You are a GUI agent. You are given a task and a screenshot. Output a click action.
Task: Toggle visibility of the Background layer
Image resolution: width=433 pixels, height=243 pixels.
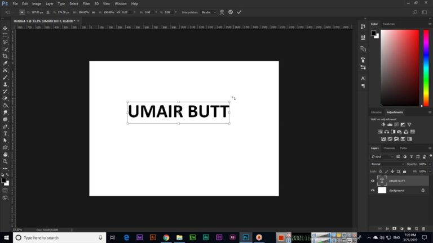(x=373, y=190)
